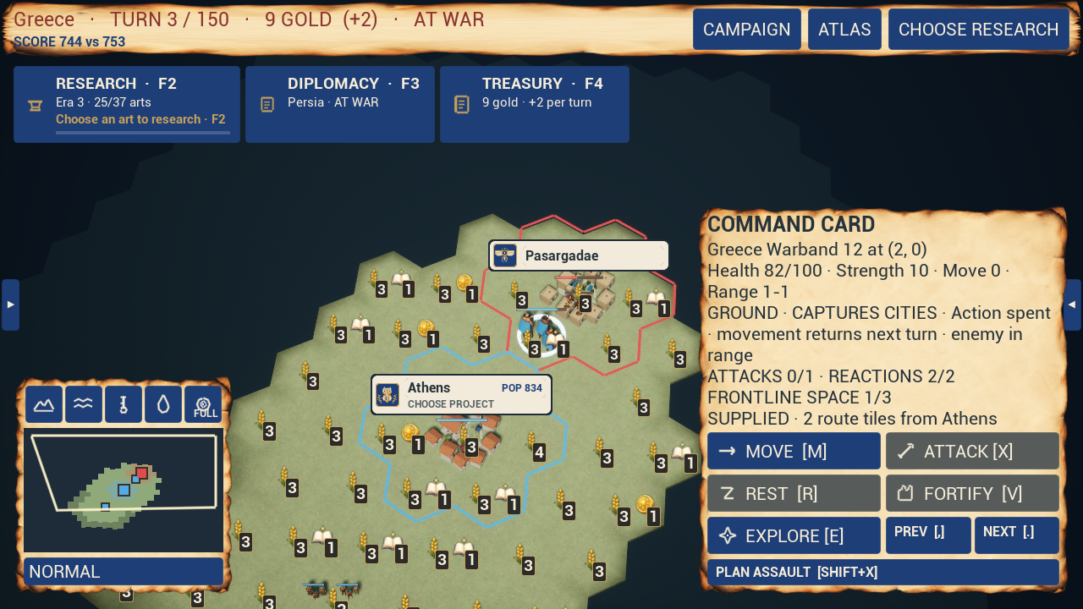The image size is (1083, 609).
Task: Click the COMMAND CARD heading
Action: pyautogui.click(x=791, y=224)
